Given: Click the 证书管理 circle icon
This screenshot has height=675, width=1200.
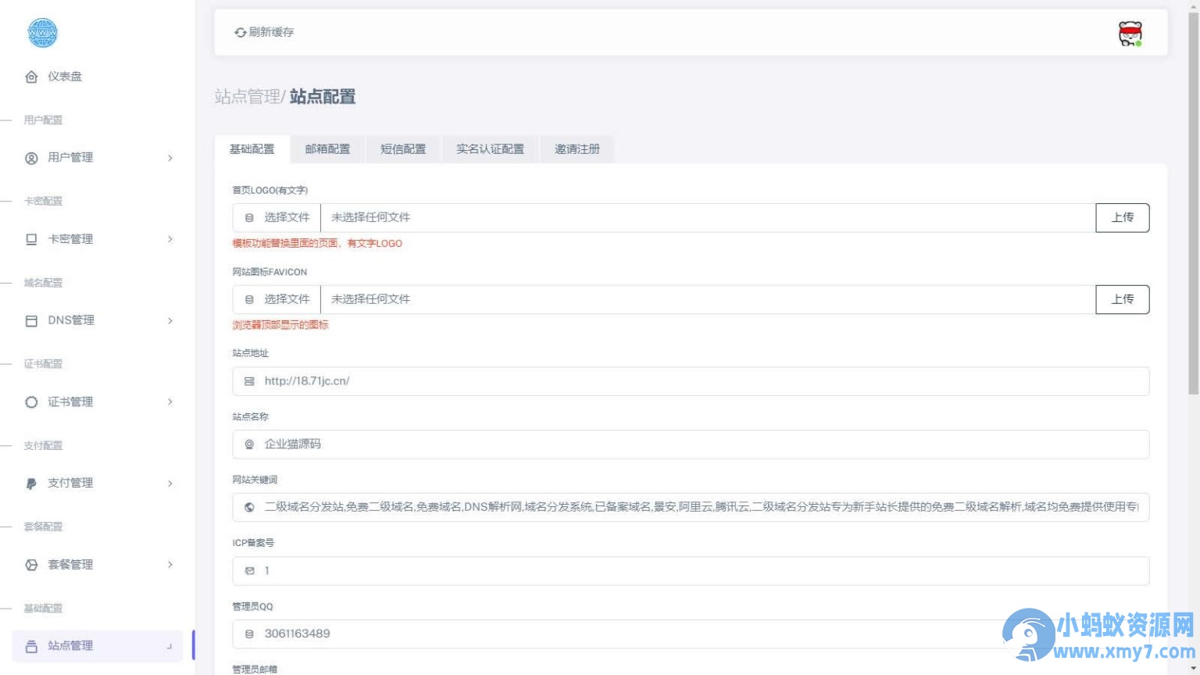Looking at the screenshot, I should pyautogui.click(x=31, y=402).
